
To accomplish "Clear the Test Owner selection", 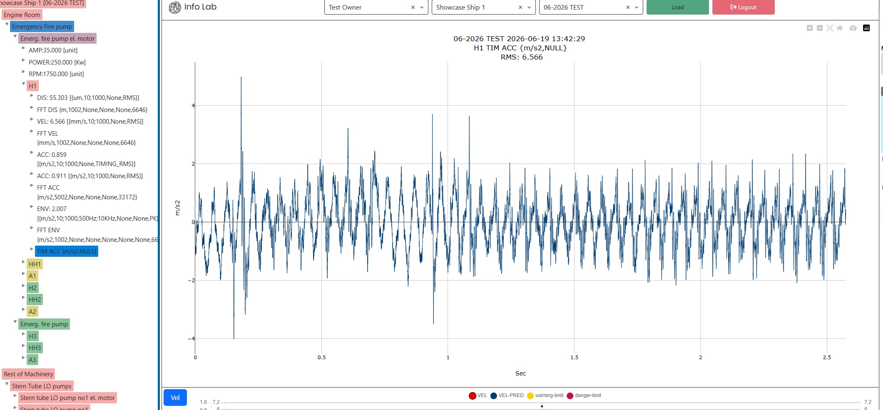I will [413, 7].
